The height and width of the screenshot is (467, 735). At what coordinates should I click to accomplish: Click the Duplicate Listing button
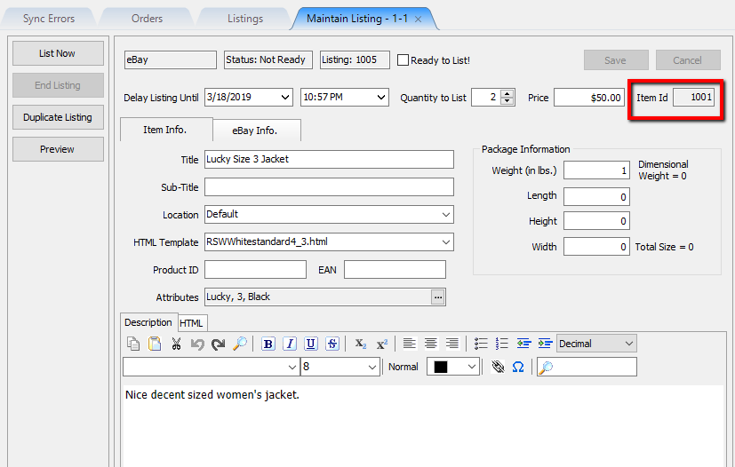58,117
